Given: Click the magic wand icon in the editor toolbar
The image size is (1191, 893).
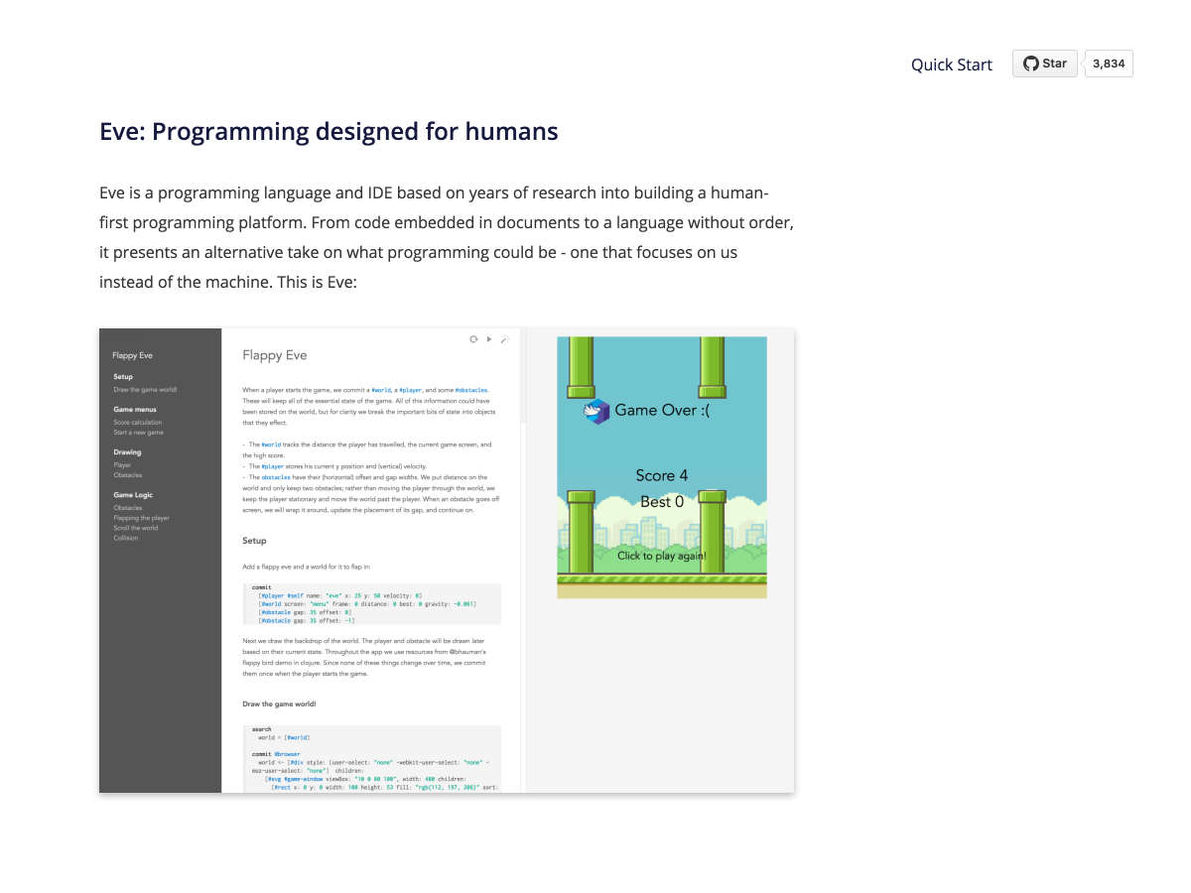Looking at the screenshot, I should [504, 339].
